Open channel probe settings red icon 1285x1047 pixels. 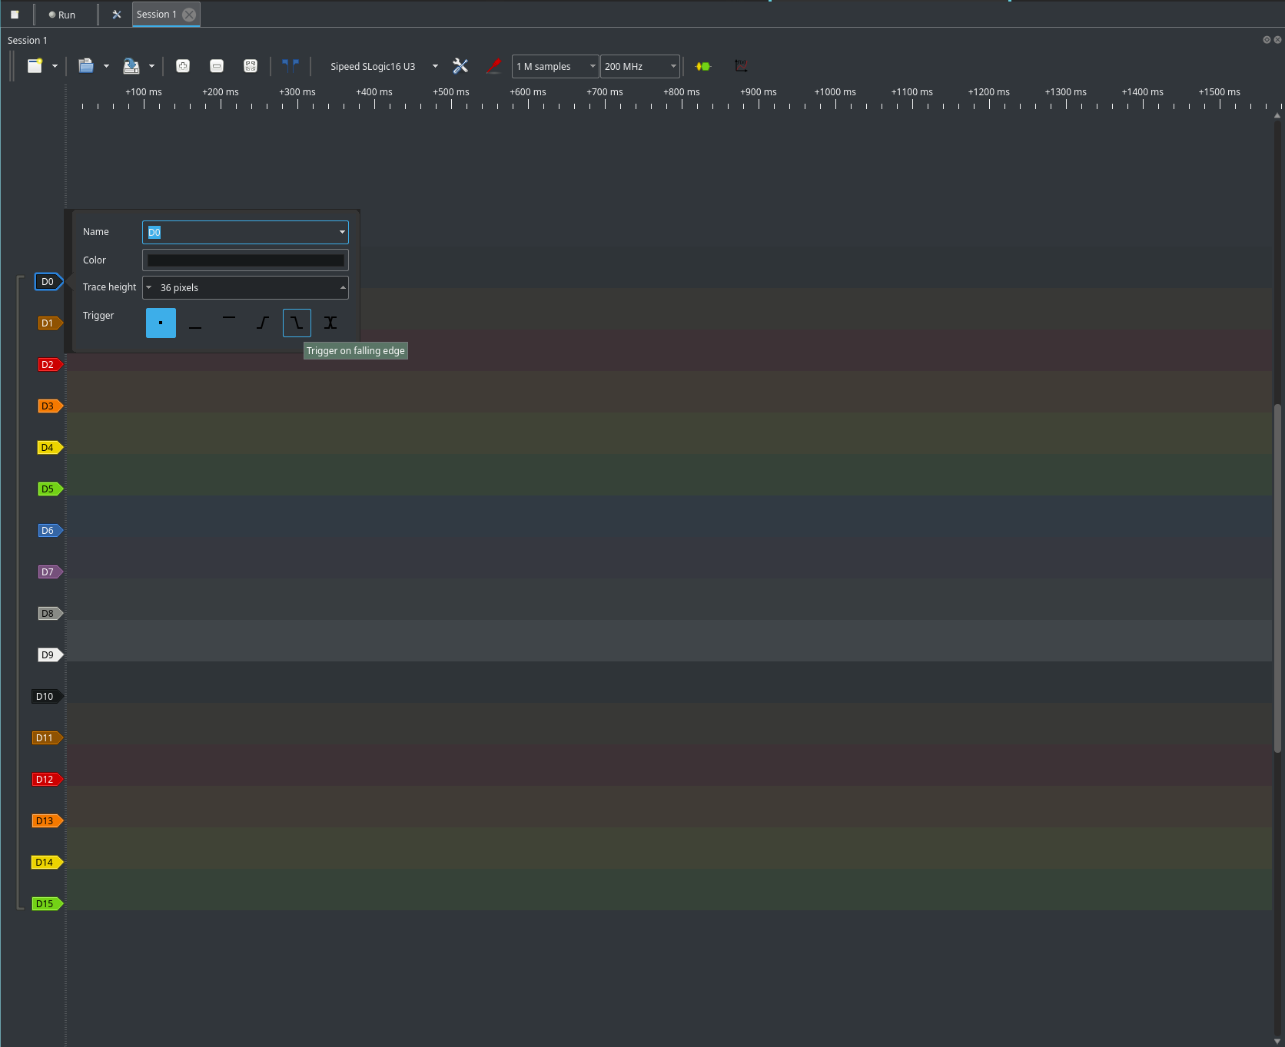click(493, 66)
